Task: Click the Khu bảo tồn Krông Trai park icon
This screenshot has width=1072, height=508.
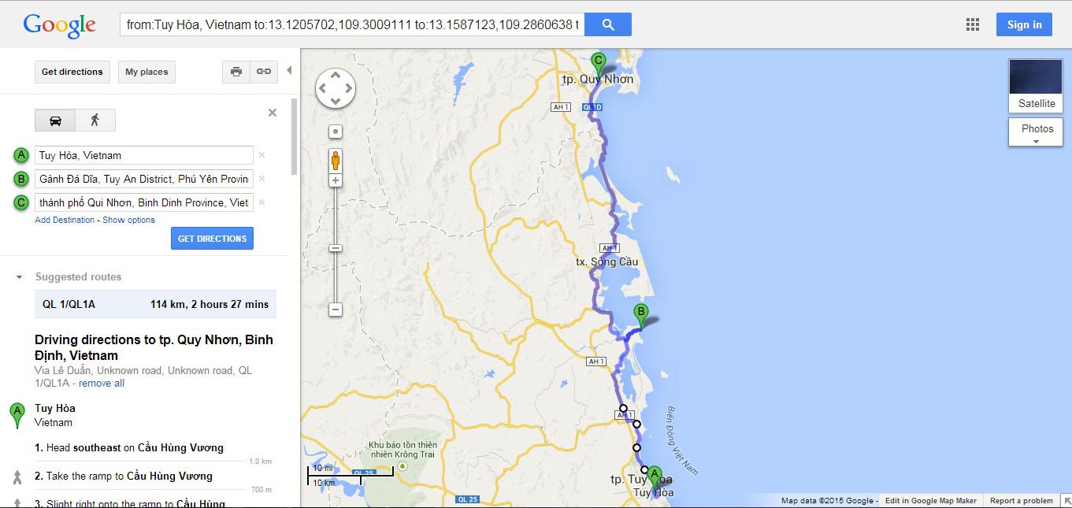Action: pyautogui.click(x=402, y=465)
